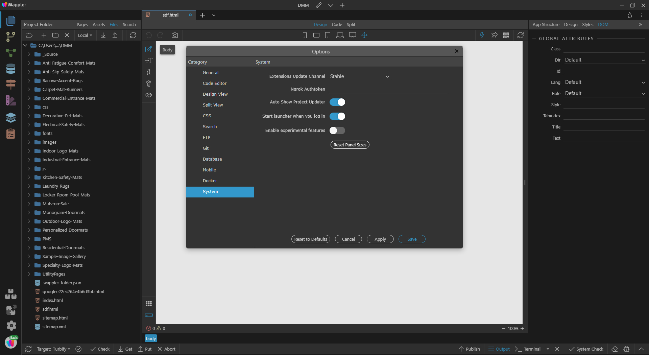Expand the Kitchen-Safety-Mats folder
Image resolution: width=649 pixels, height=355 pixels.
pos(29,177)
